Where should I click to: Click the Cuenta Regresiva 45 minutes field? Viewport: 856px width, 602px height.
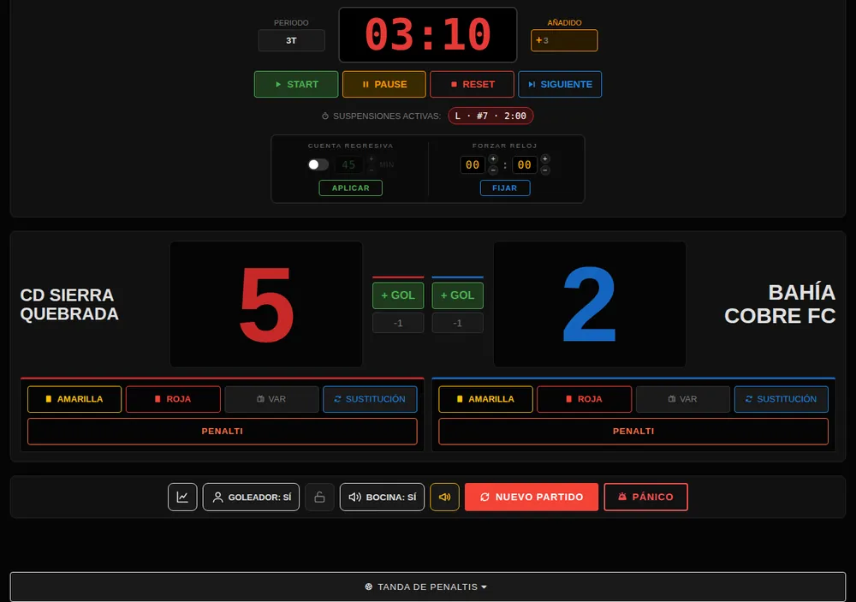click(x=348, y=164)
